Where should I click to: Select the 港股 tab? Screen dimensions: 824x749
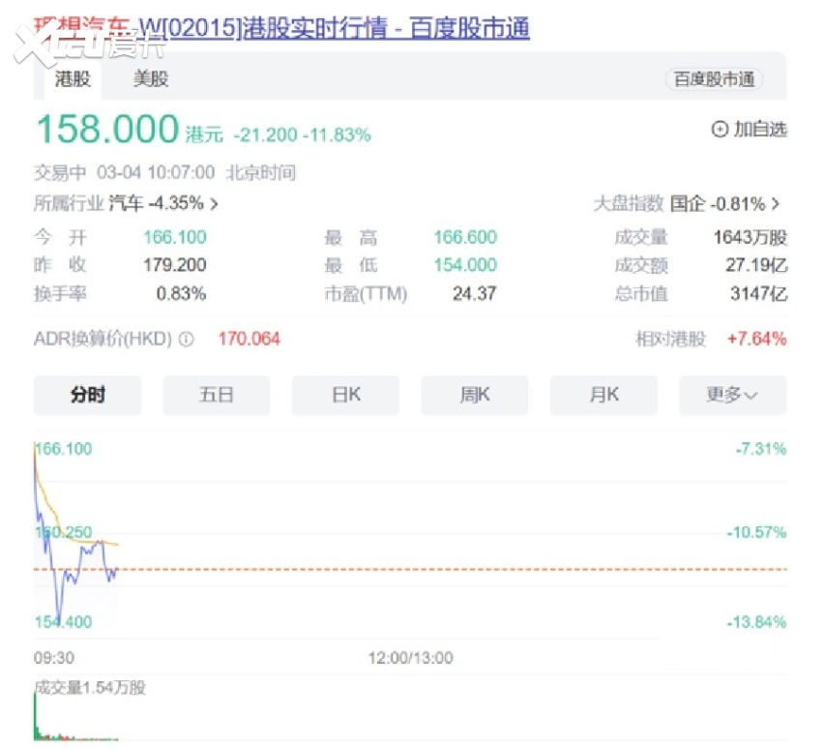coord(74,79)
